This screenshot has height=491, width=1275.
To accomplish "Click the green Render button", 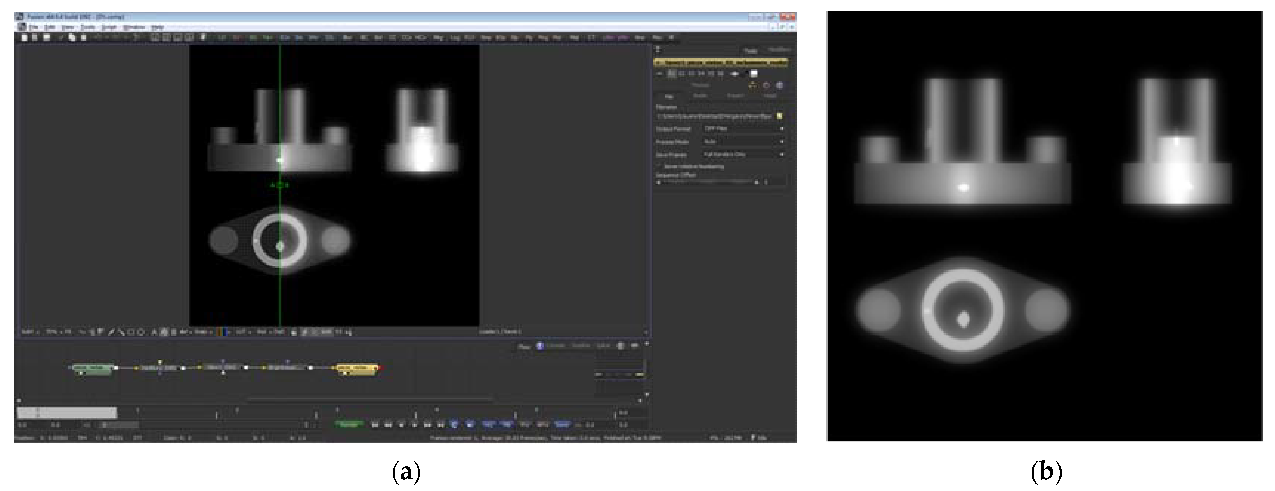I will (350, 424).
